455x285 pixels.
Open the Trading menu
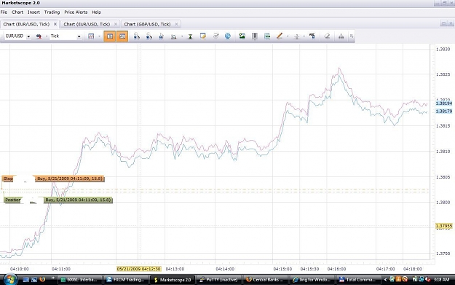pyautogui.click(x=52, y=12)
